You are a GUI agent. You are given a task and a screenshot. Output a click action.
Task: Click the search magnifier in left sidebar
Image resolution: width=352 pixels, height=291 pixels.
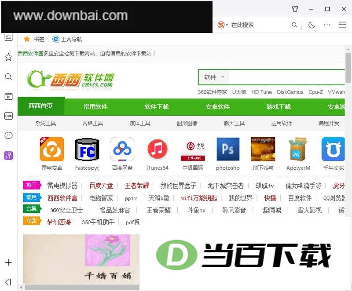(8, 76)
